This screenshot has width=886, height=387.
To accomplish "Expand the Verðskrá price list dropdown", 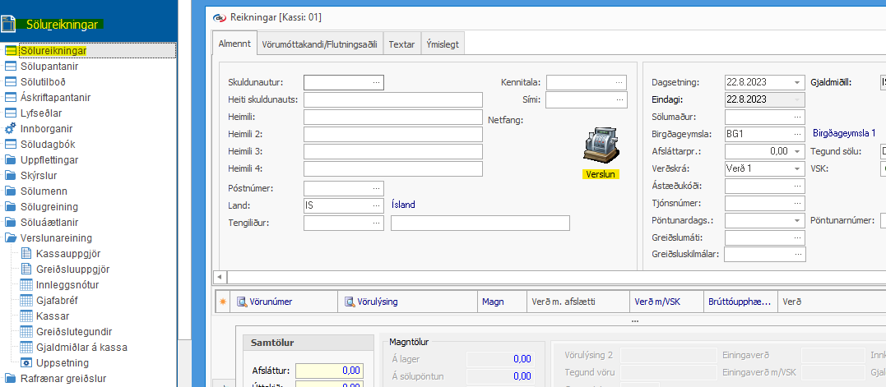I will pos(797,168).
